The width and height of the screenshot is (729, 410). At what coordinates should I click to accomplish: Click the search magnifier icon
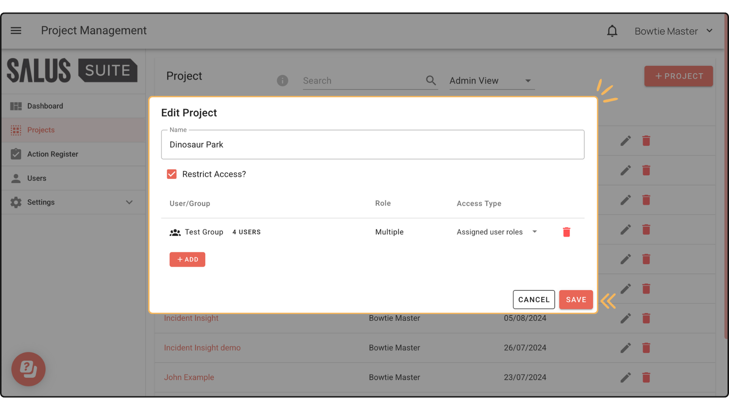click(x=431, y=80)
